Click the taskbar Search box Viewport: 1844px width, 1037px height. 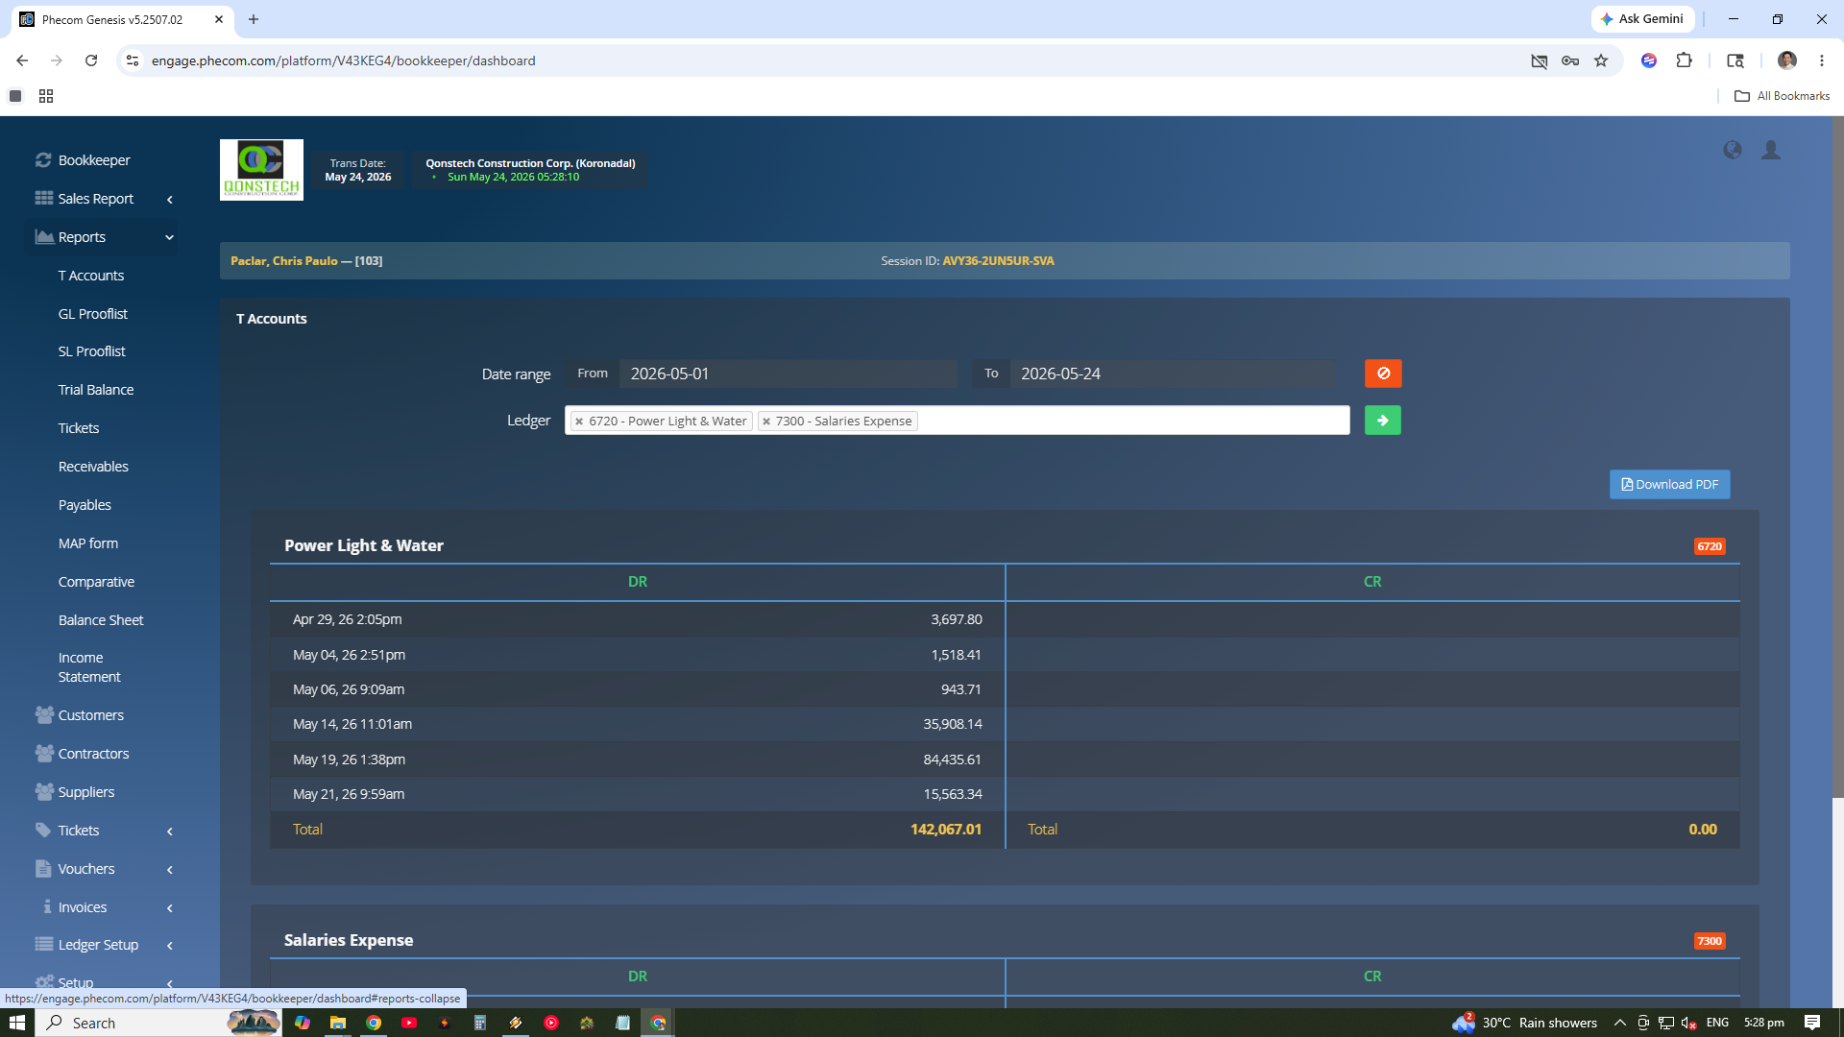pos(158,1023)
